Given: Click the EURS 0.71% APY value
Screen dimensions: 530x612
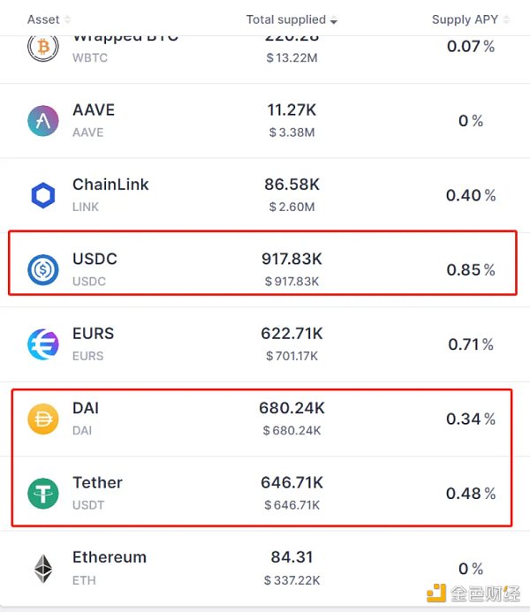Looking at the screenshot, I should (x=471, y=344).
